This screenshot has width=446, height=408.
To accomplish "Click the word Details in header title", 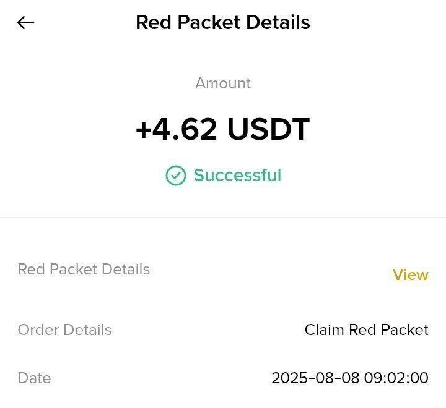I will pos(278,23).
